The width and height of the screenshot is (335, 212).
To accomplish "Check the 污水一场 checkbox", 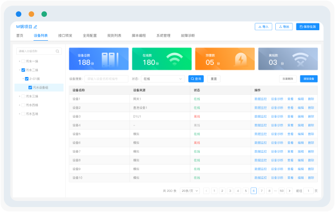I will 23,61.
